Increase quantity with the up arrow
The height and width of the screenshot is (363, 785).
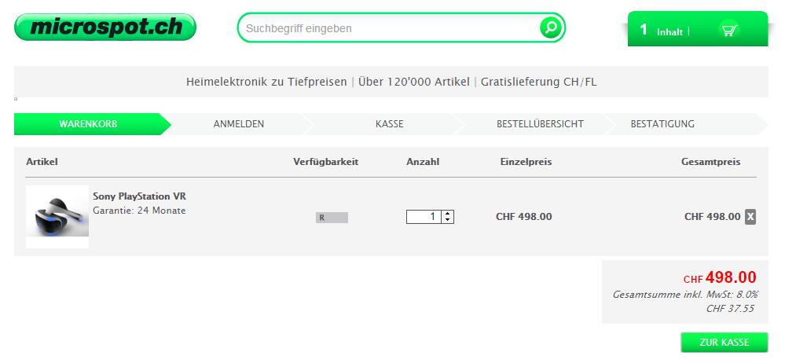click(x=447, y=214)
